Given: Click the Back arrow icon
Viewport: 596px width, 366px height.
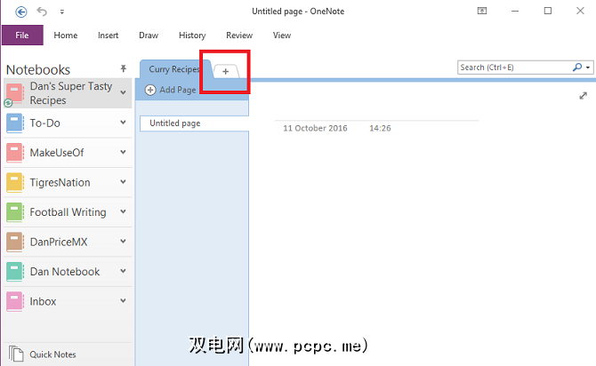Looking at the screenshot, I should (21, 12).
